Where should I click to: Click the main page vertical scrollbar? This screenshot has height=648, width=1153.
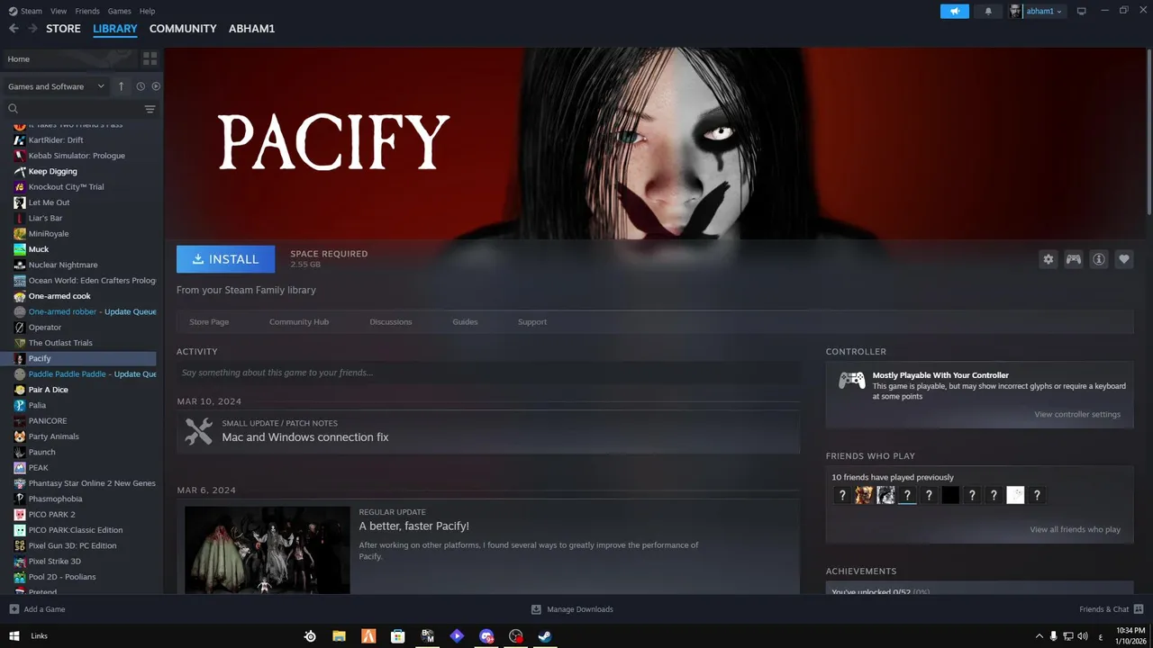1148,131
